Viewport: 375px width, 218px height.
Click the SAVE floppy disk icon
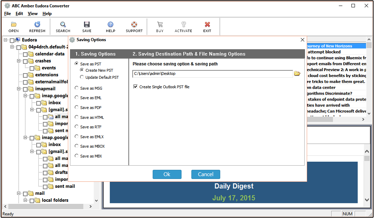[x=87, y=24]
